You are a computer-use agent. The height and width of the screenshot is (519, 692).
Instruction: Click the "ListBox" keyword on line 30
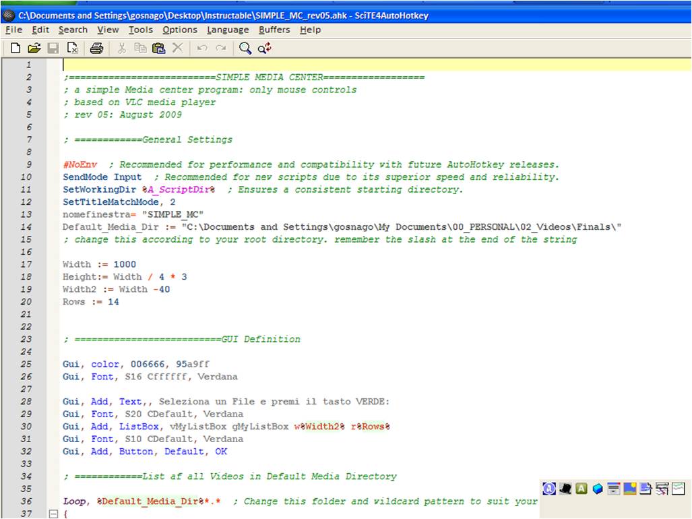(x=139, y=426)
